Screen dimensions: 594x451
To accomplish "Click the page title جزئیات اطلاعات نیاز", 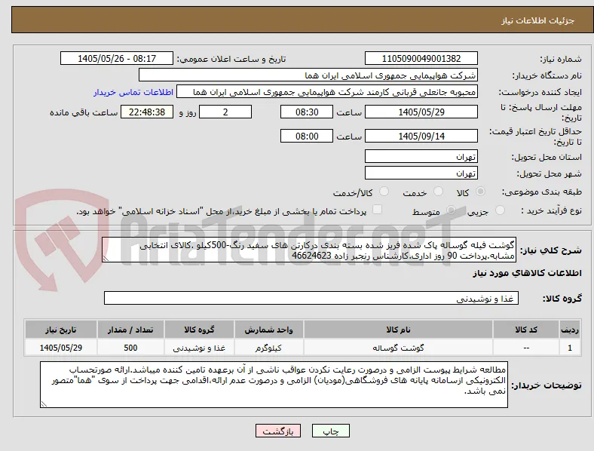I will (x=538, y=20).
